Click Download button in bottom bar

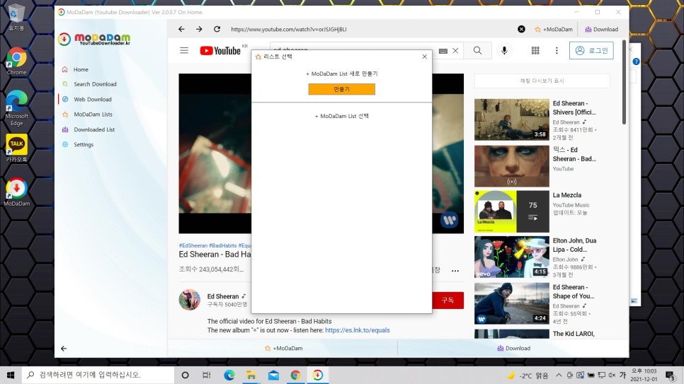pos(513,348)
